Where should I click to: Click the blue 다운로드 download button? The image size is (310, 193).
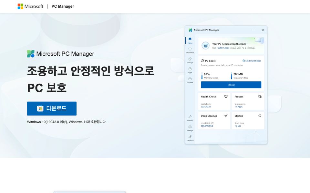52,108
